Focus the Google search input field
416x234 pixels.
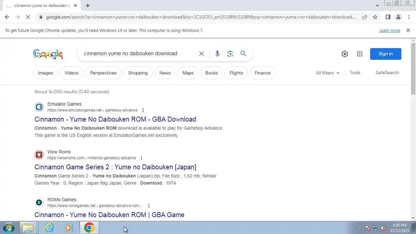(138, 54)
